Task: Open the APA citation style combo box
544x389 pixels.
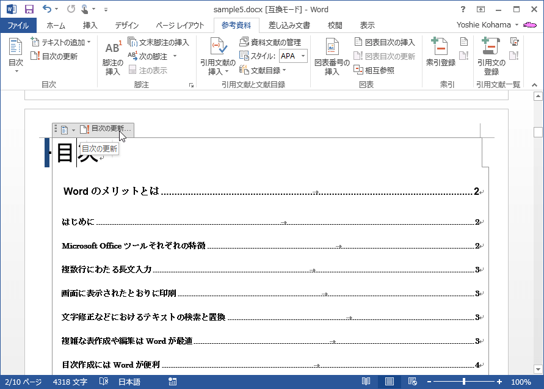Action: point(292,56)
